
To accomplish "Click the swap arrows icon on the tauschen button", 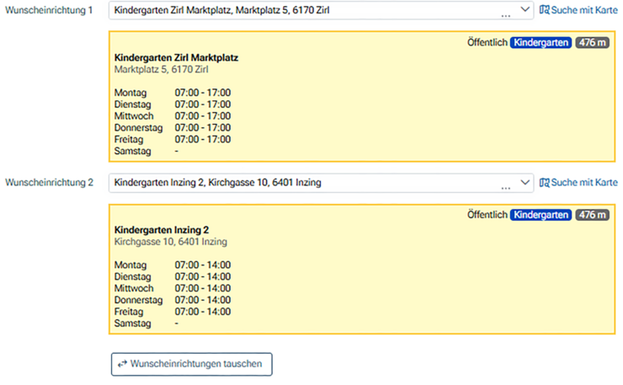I will tap(122, 364).
